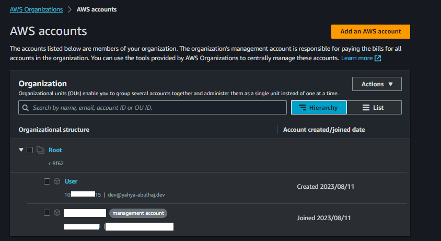
Task: Click the Add an AWS account button
Action: pyautogui.click(x=370, y=31)
